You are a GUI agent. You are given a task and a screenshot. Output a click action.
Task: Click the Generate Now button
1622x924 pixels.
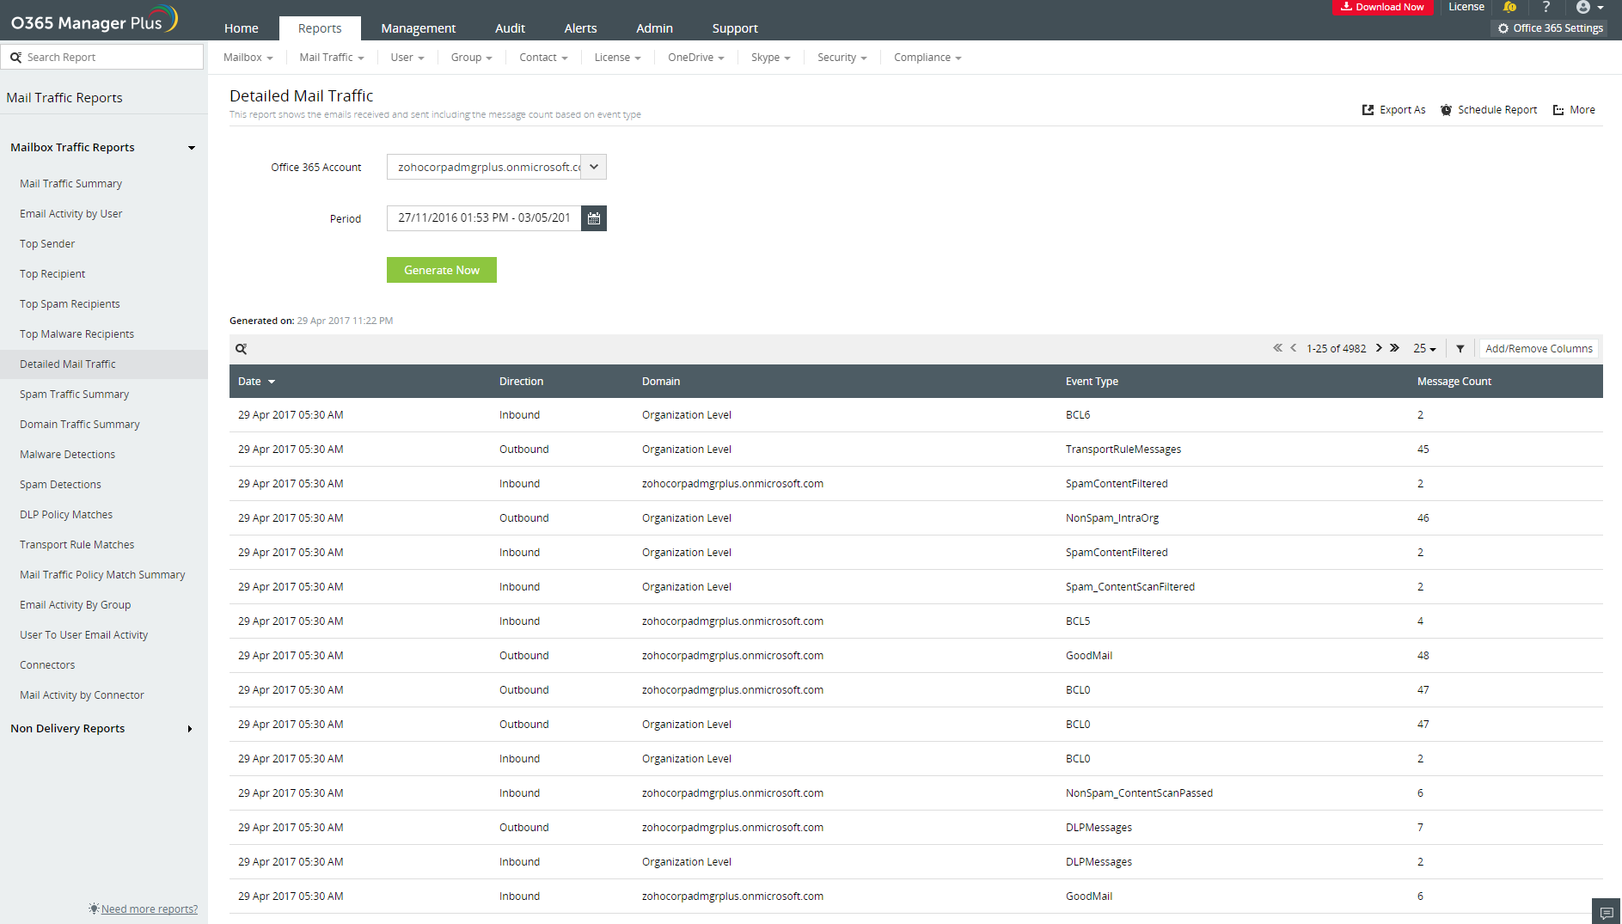click(442, 270)
